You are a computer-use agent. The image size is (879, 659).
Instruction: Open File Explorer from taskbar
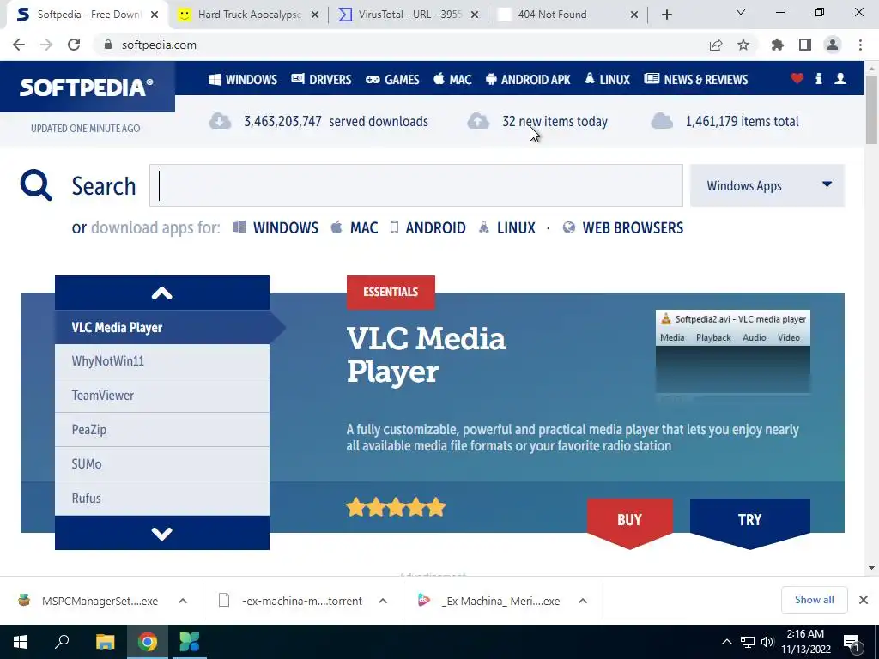105,642
